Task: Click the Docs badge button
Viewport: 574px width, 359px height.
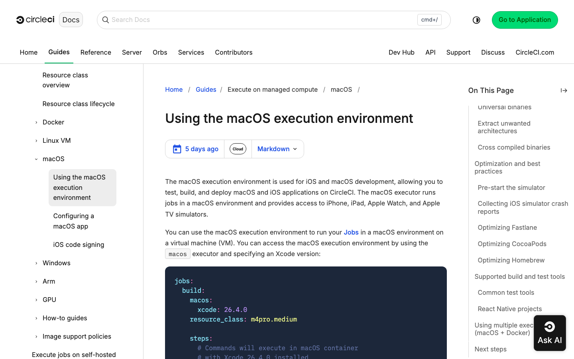Action: point(71,20)
